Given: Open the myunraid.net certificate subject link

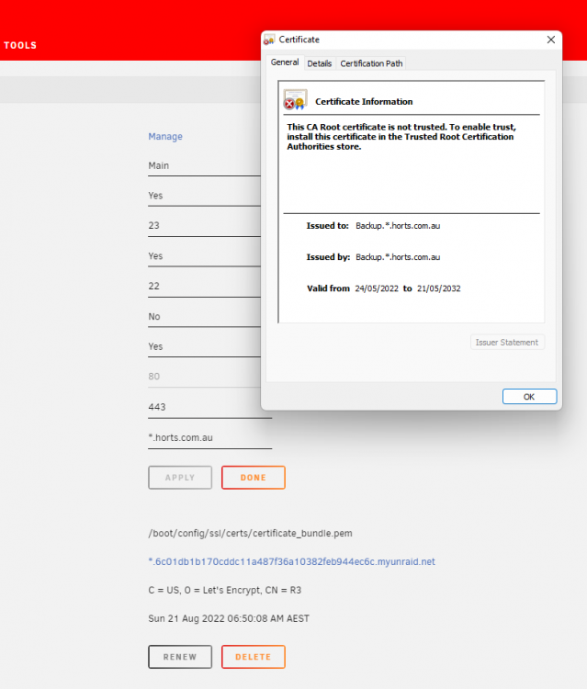Looking at the screenshot, I should pos(292,562).
